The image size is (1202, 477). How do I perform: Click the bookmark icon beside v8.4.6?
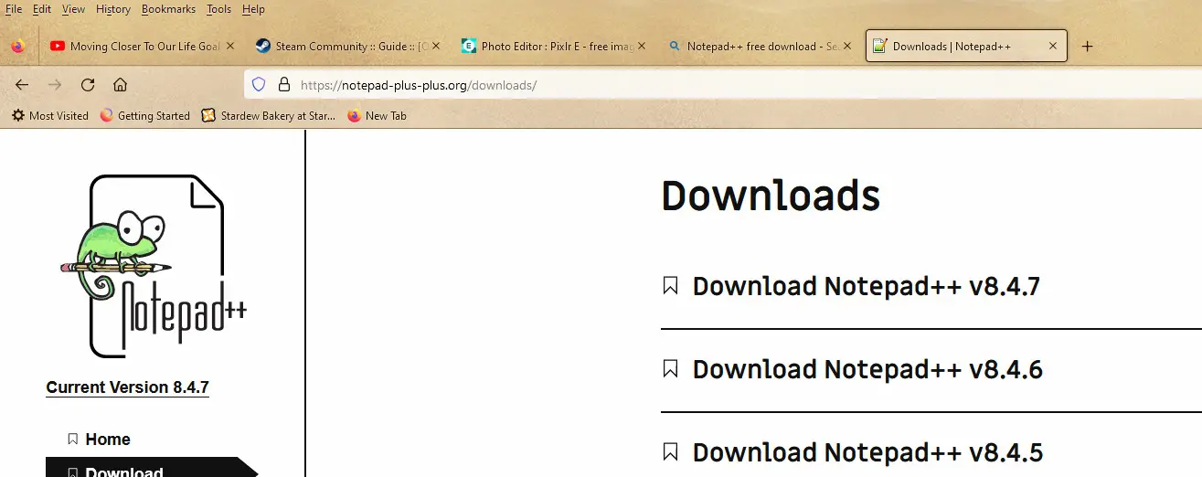670,369
